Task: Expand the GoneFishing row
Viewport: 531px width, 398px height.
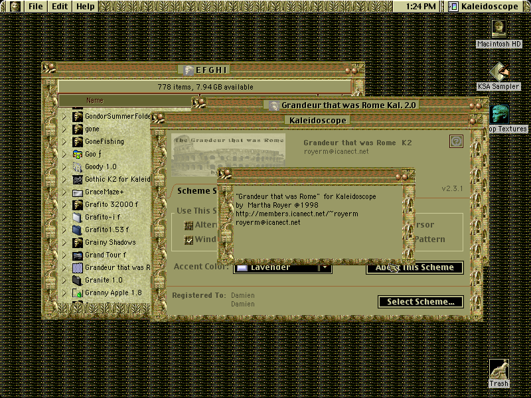Action: [64, 141]
